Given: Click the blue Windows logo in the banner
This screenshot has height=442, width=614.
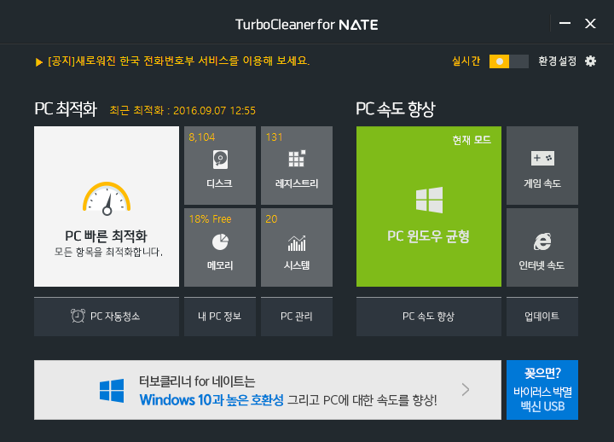Looking at the screenshot, I should point(112,390).
